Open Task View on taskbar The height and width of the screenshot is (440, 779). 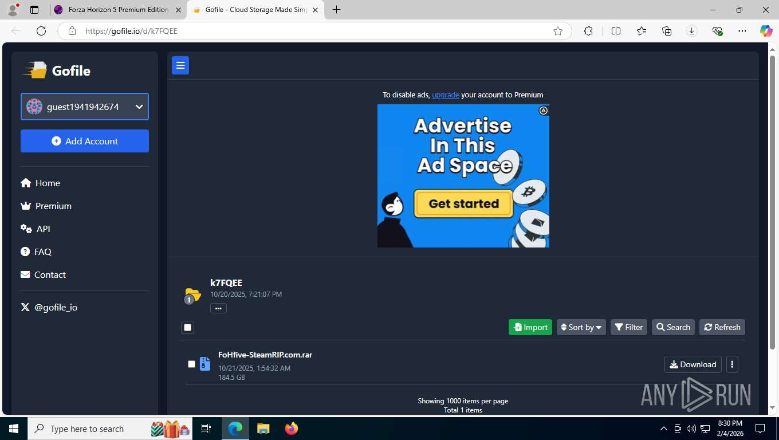click(x=206, y=429)
